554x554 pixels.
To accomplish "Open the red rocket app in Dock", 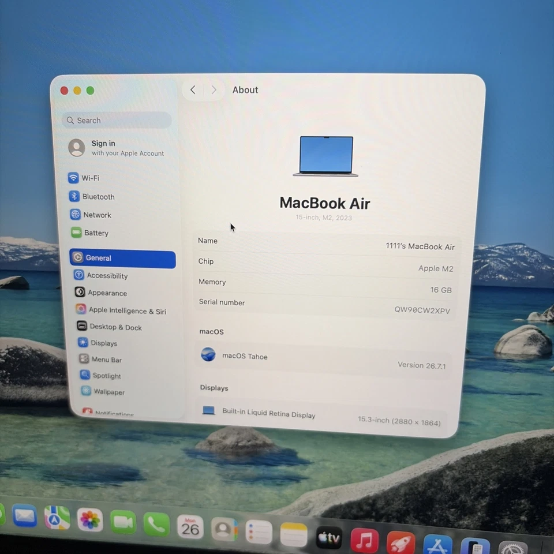I will coord(400,542).
